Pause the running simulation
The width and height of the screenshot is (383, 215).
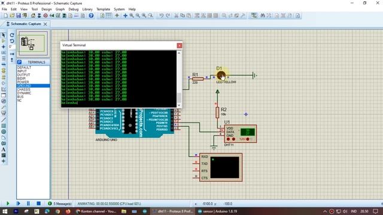coord(28,203)
